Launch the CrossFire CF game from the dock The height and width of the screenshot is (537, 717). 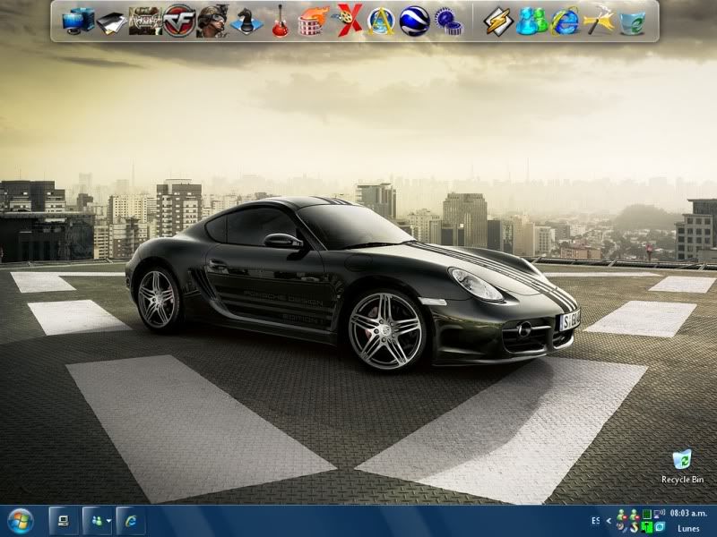(x=179, y=21)
